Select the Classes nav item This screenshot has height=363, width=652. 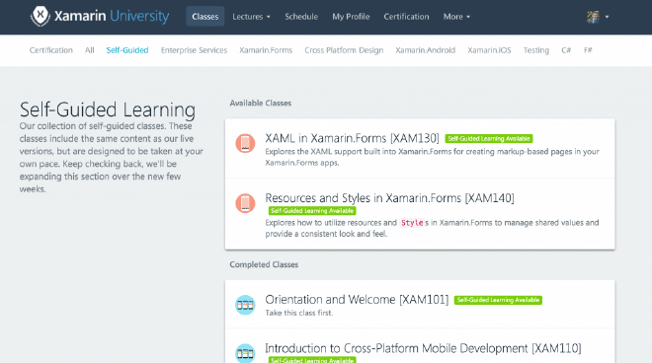(x=205, y=17)
